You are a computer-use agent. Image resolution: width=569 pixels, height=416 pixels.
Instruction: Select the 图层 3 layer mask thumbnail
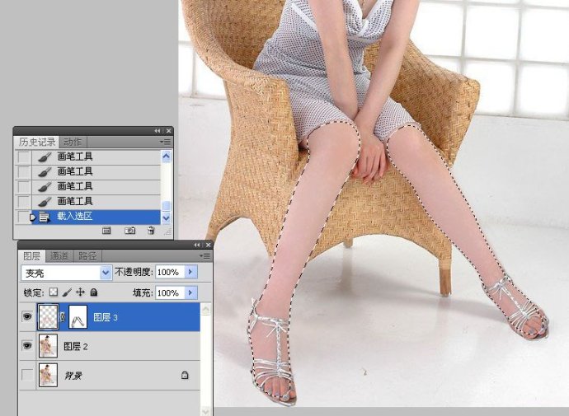pyautogui.click(x=78, y=317)
